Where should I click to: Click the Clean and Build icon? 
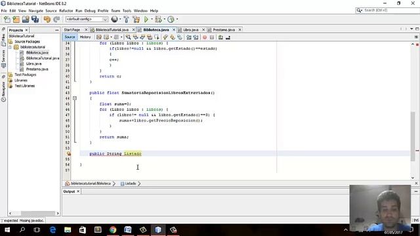(x=136, y=19)
